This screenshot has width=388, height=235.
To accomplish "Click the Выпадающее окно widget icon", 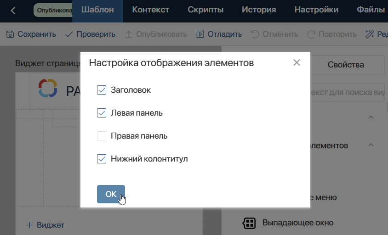I will (x=249, y=223).
